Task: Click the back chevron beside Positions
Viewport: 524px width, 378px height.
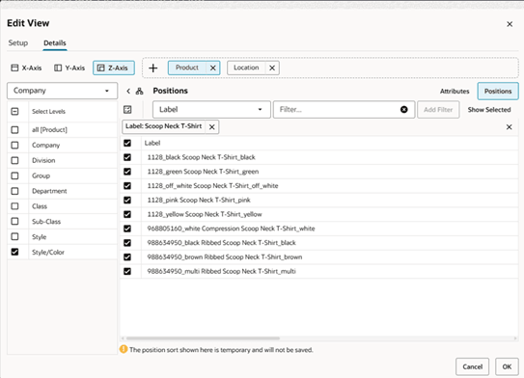Action: point(128,91)
